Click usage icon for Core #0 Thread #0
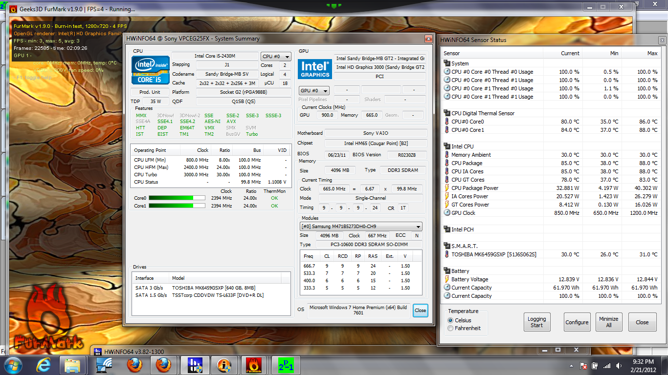 [447, 72]
